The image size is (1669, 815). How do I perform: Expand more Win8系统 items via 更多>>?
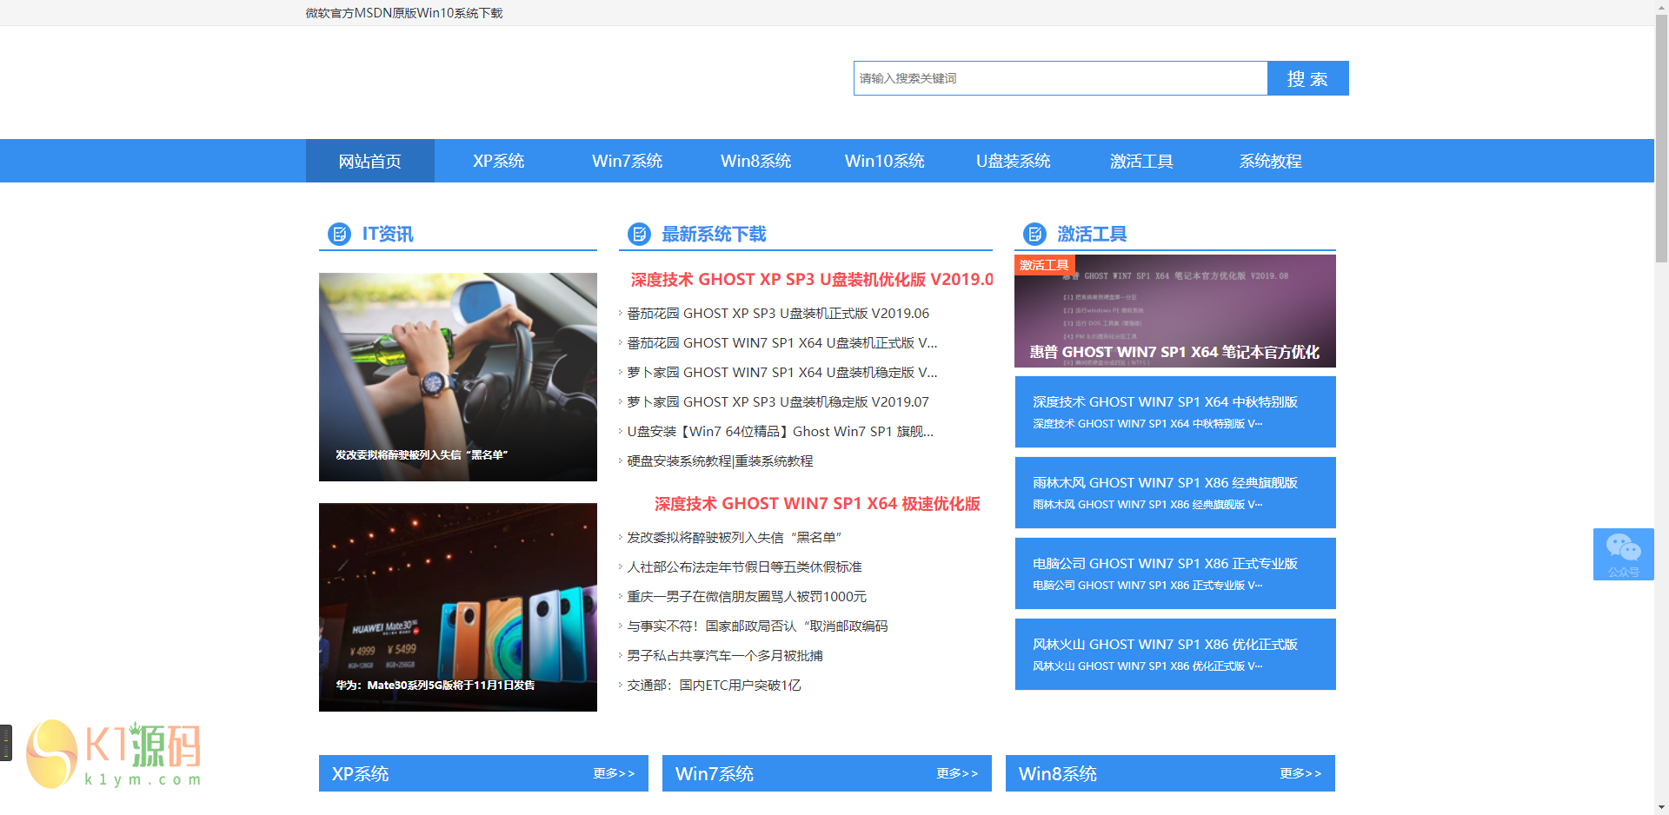click(1300, 773)
